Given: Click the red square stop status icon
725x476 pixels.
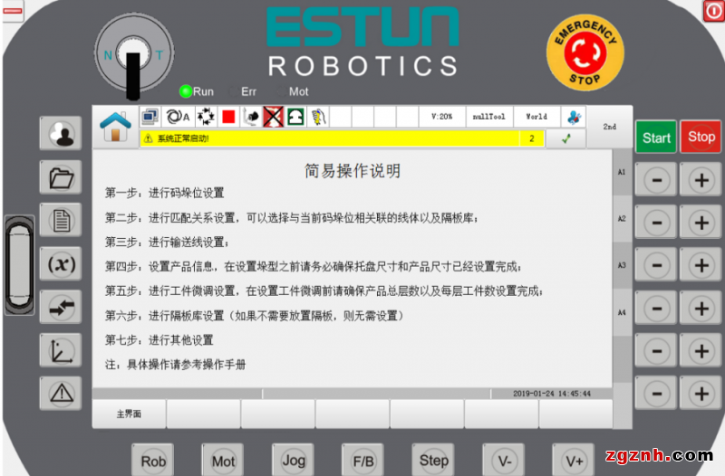Looking at the screenshot, I should (228, 117).
